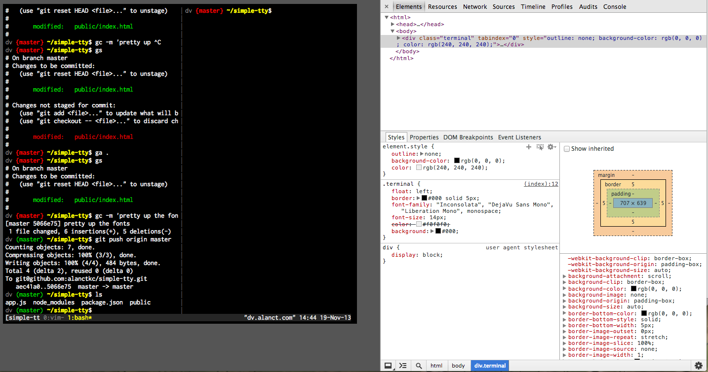Click the "dv.alanct.com" hostname in status bar
Screen dimensions: 708x372
270,318
